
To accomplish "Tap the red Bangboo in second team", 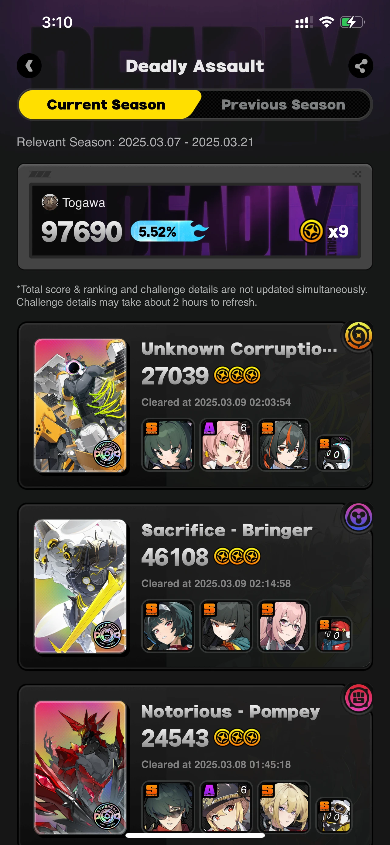I will click(x=334, y=634).
